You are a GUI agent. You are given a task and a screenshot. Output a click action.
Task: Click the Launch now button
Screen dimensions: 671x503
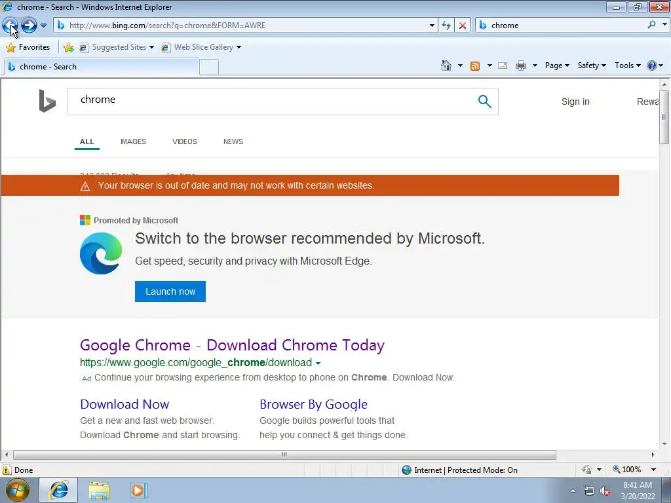tap(170, 291)
